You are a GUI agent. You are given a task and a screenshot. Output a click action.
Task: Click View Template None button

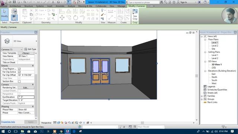click(26, 53)
